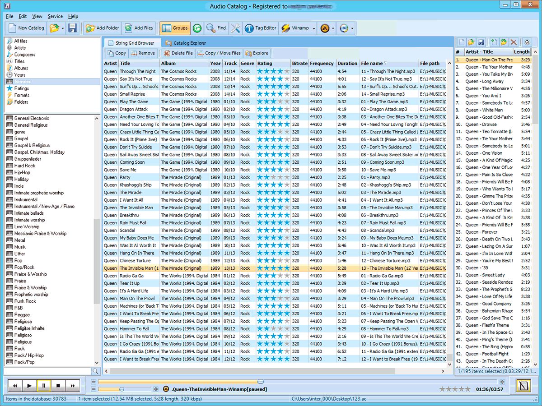Image resolution: width=542 pixels, height=406 pixels.
Task: Add files to the playlist
Action: [494, 42]
